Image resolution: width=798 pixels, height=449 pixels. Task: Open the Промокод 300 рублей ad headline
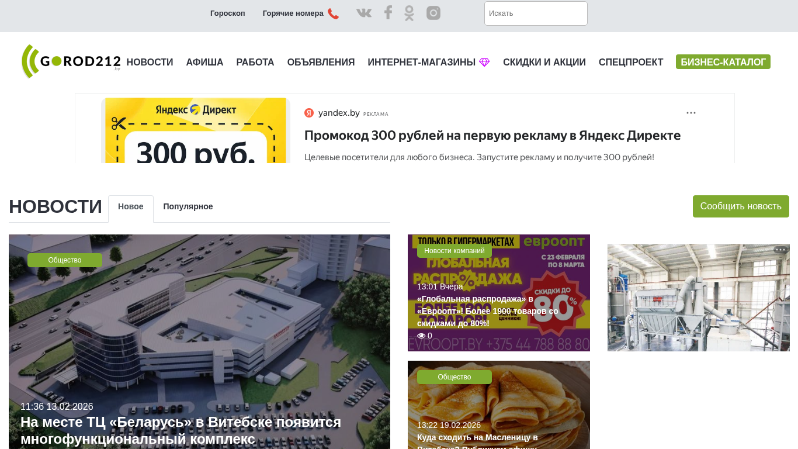click(x=492, y=136)
